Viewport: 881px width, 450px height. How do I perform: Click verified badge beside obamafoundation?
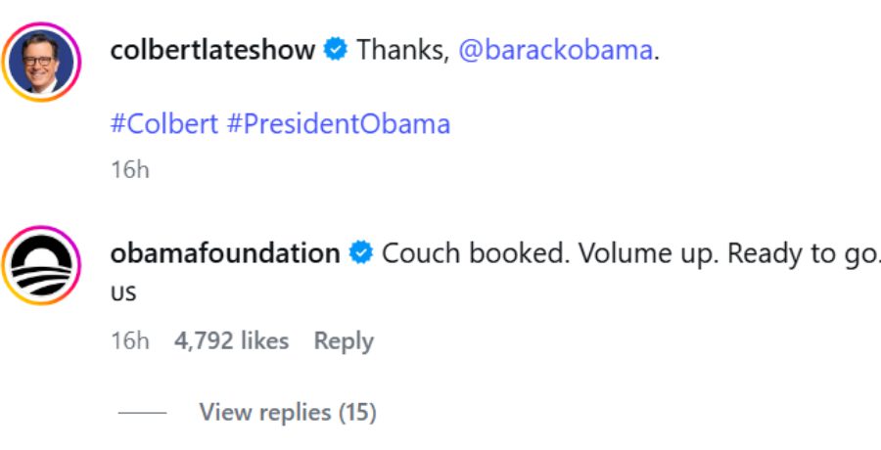[361, 253]
